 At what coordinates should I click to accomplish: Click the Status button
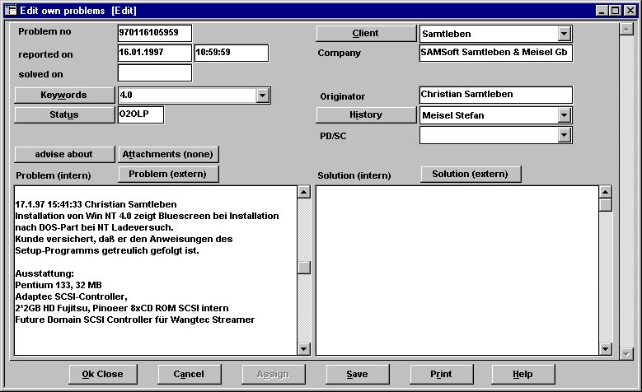pos(63,115)
